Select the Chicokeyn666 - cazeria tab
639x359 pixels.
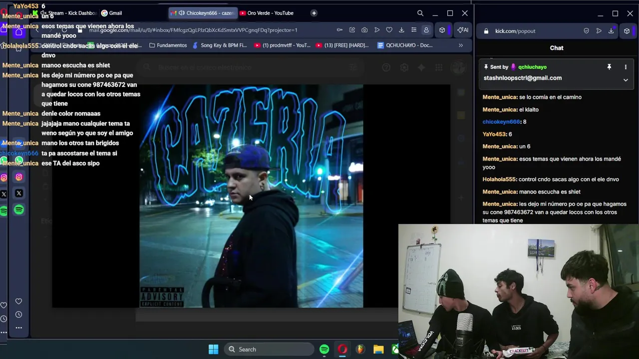[202, 13]
